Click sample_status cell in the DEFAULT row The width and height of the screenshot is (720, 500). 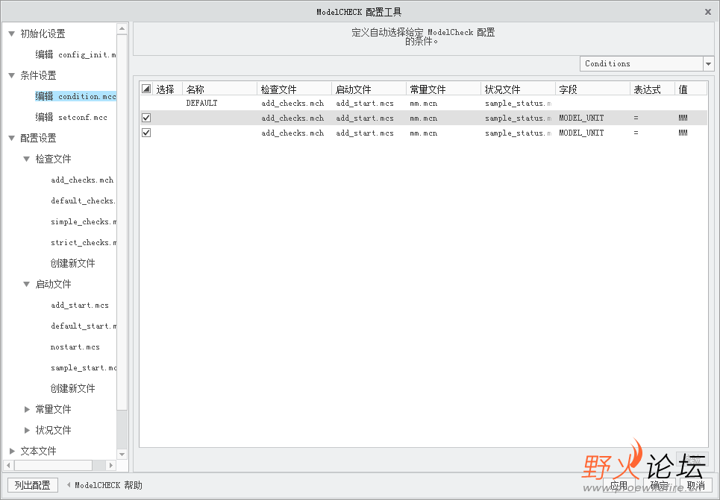click(x=518, y=104)
